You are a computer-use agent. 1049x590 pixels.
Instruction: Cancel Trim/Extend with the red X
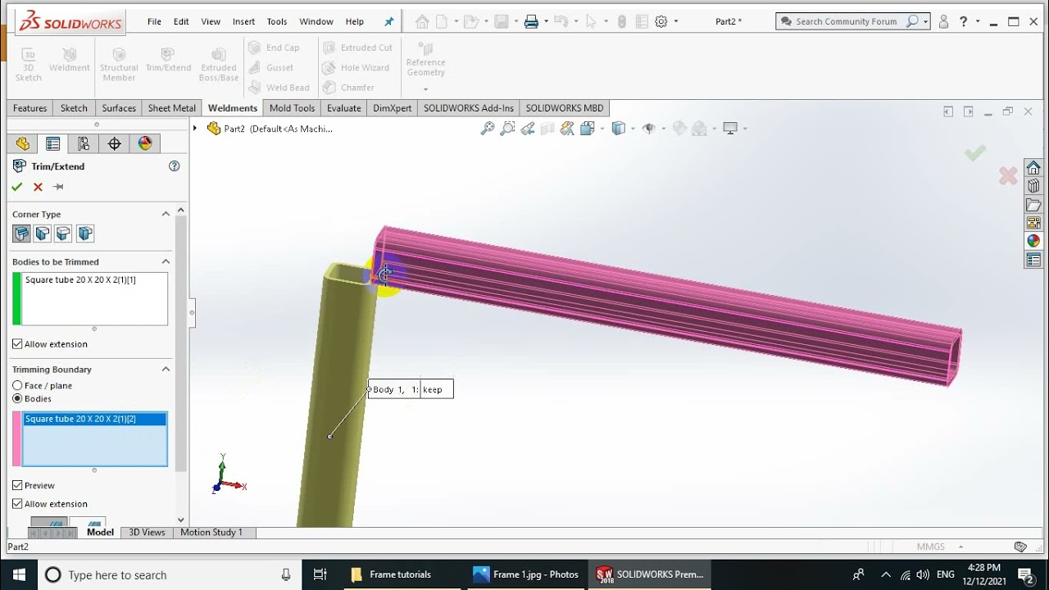[x=38, y=187]
